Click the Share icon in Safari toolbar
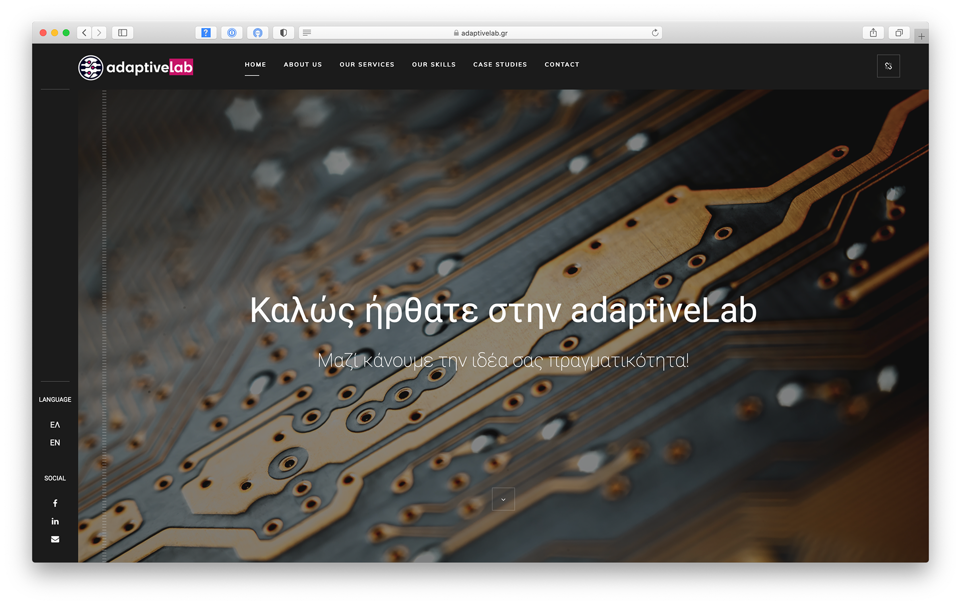 (873, 32)
